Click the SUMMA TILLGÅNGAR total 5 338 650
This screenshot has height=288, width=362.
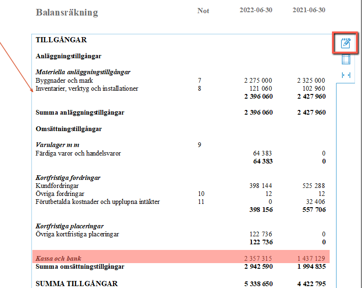pyautogui.click(x=258, y=284)
